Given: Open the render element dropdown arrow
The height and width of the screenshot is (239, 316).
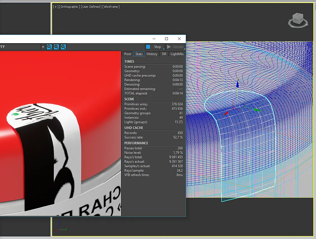Looking at the screenshot, I should point(43,47).
